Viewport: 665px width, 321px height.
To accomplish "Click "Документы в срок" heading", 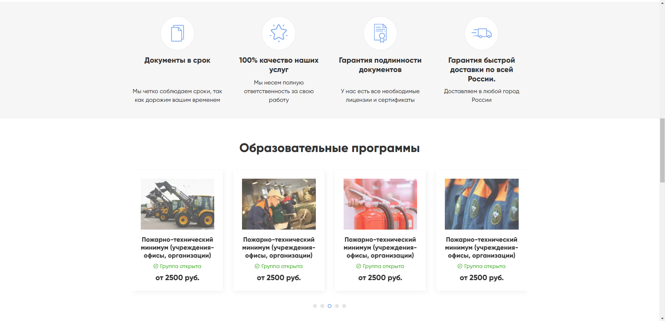I will 178,60.
